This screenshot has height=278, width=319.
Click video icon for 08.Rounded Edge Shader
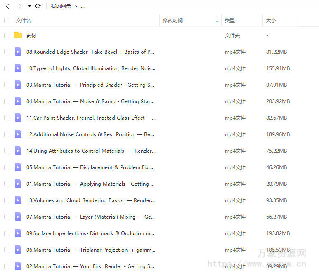[x=18, y=52]
